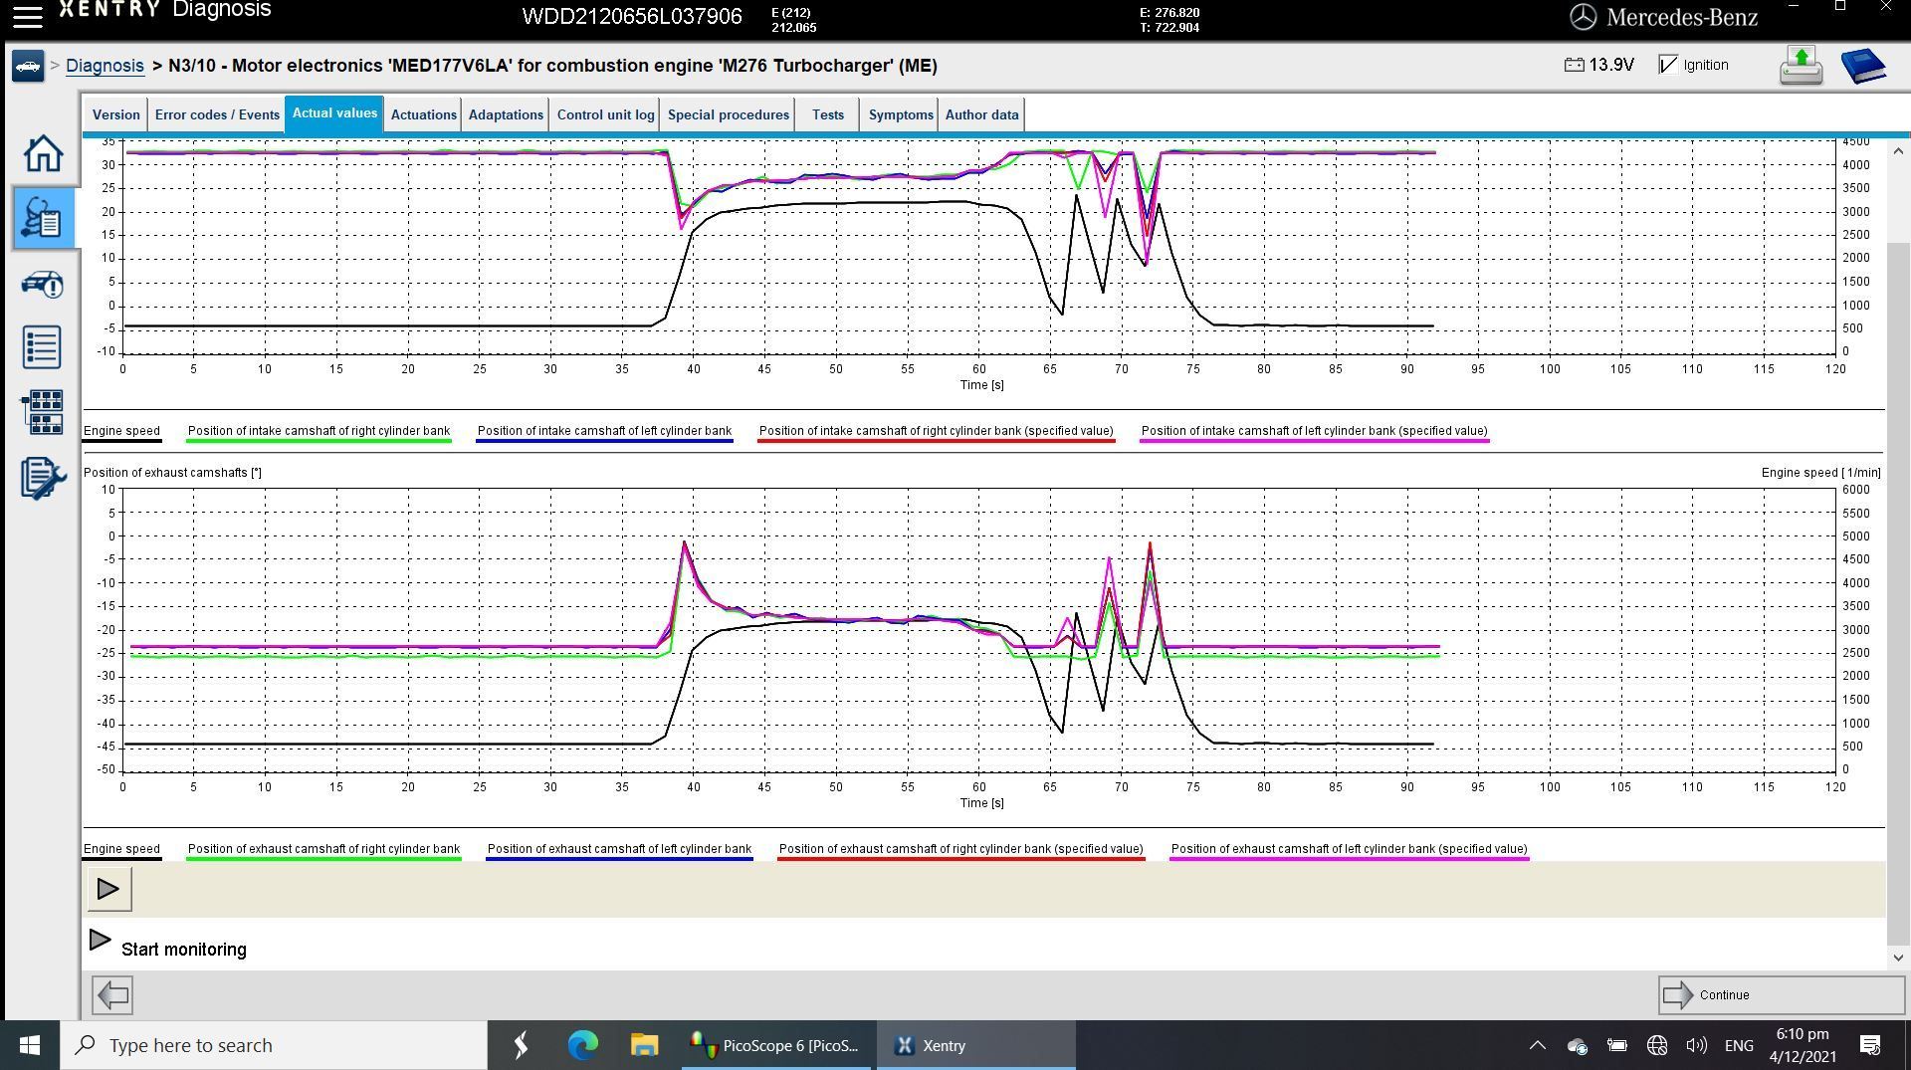
Task: Toggle Engine speed legend in exhaust chart
Action: pos(121,850)
